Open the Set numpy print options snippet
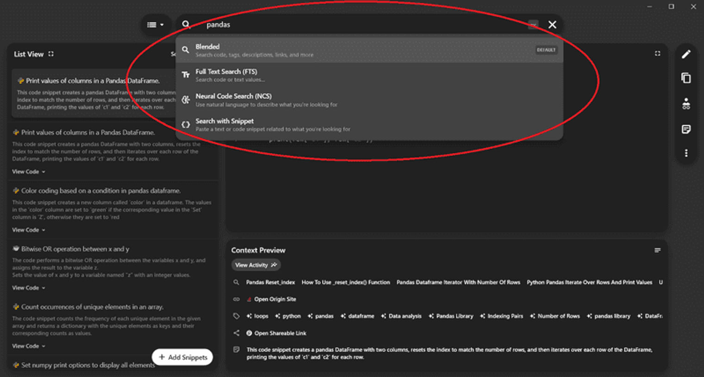 [88, 365]
